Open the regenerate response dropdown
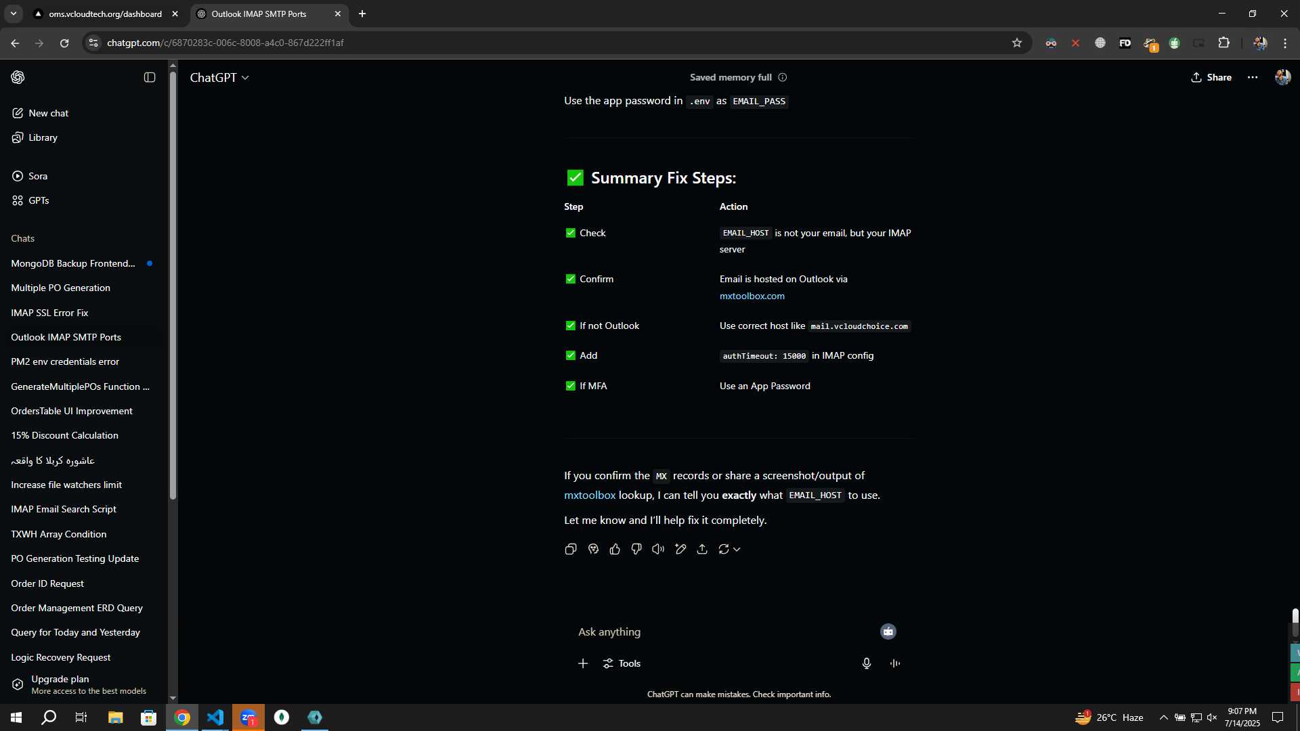Screen dimensions: 1300x731 [729, 549]
